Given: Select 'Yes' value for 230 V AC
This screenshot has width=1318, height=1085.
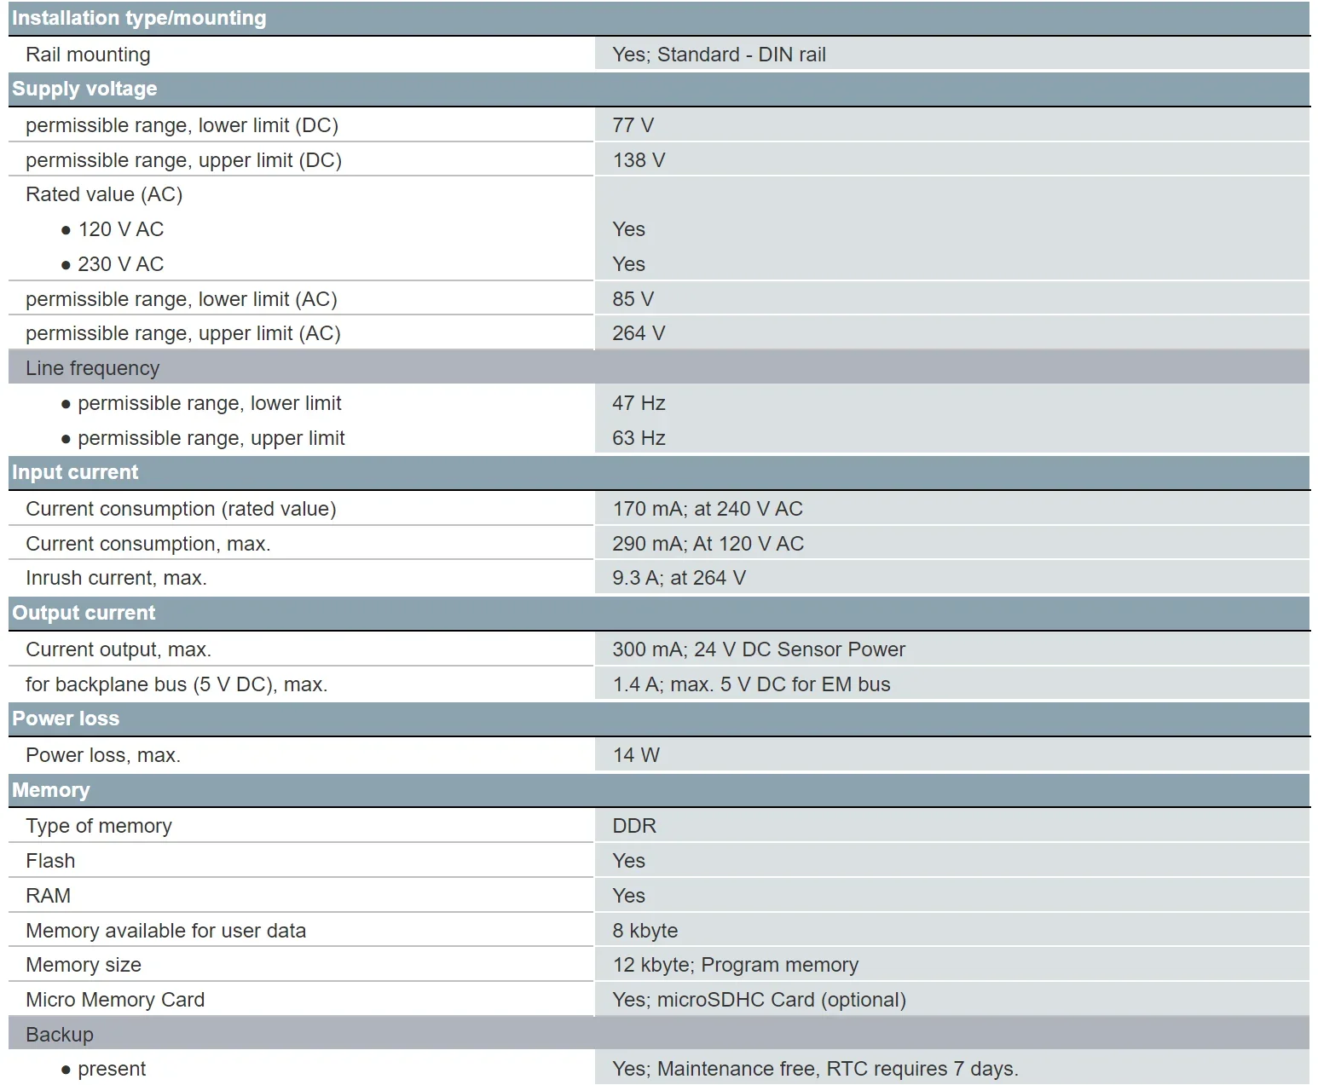Looking at the screenshot, I should [x=628, y=264].
